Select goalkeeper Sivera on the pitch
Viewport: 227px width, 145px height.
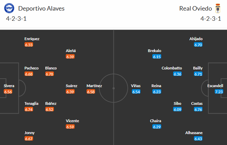click(x=9, y=86)
